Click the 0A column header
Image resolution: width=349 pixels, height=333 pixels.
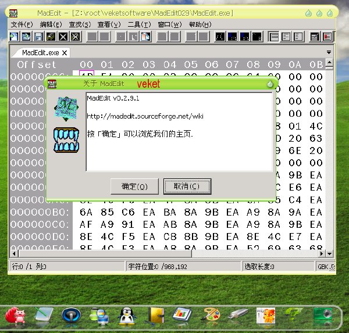pos(295,65)
